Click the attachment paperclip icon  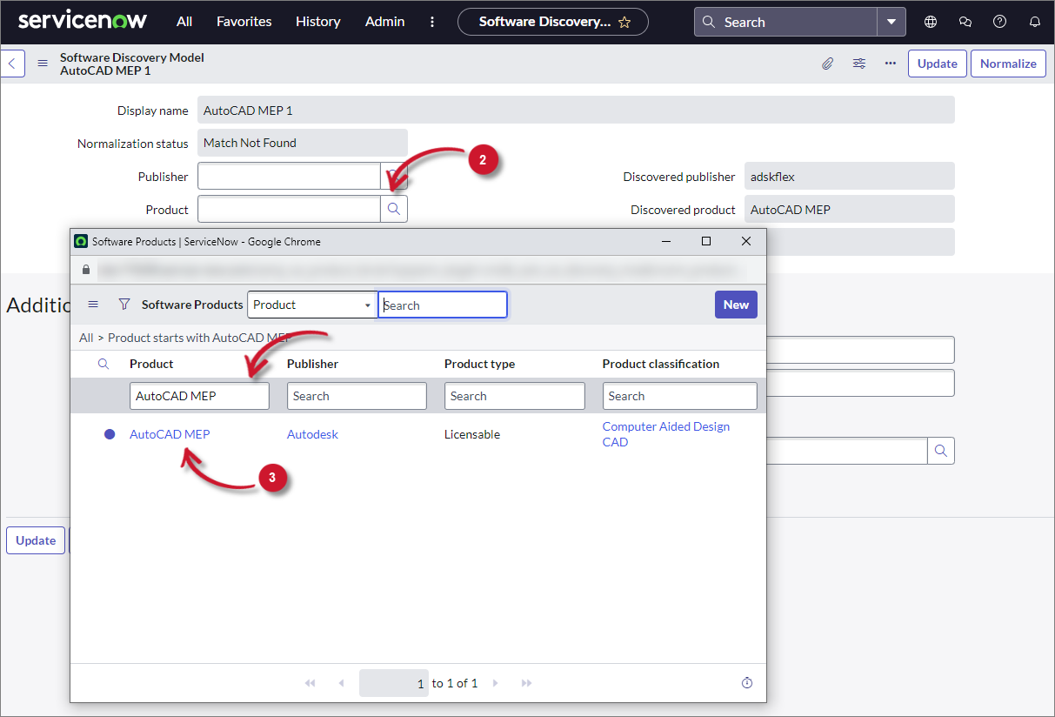pos(827,64)
